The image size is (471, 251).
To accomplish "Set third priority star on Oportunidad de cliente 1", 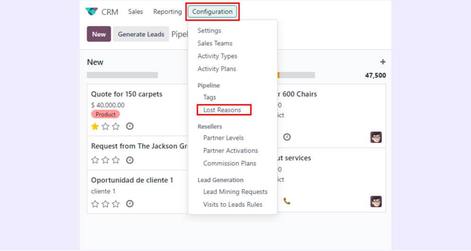I will pyautogui.click(x=116, y=204).
